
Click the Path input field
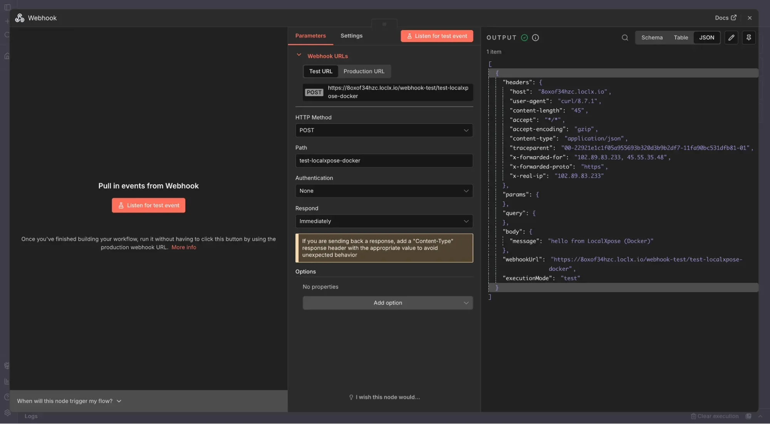point(384,160)
